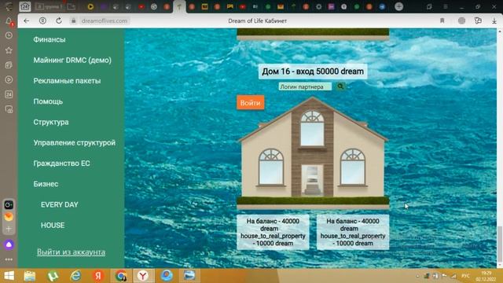Open the feedback icon next to downloads
This screenshot has width=503, height=283.
coord(478,21)
